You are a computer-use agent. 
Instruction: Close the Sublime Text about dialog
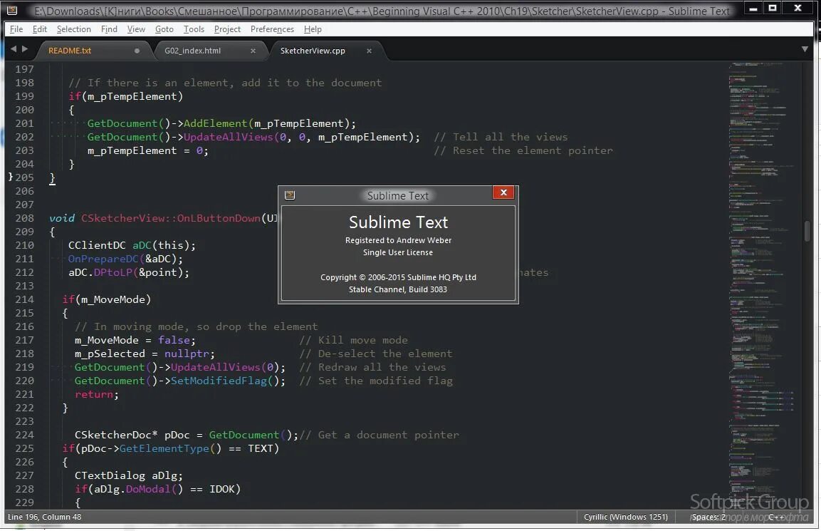pyautogui.click(x=503, y=192)
